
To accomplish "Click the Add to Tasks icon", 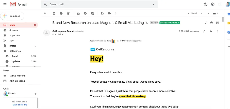I will click(x=92, y=13).
